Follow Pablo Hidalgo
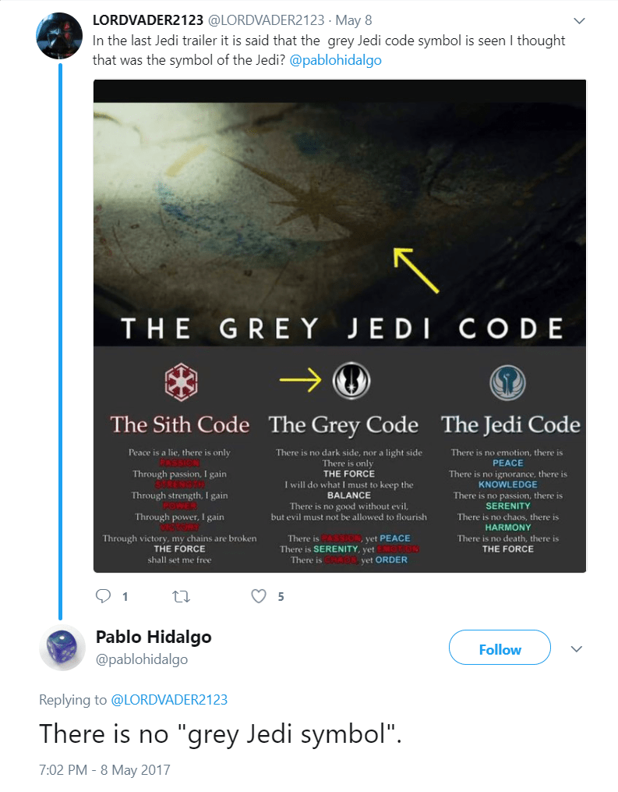This screenshot has width=618, height=792. click(499, 648)
